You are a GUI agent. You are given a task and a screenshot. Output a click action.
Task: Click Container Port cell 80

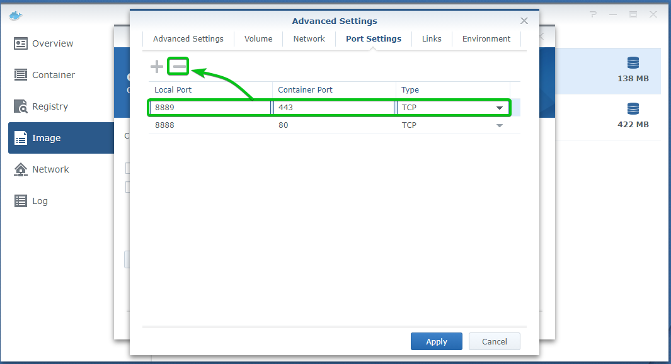[x=334, y=125]
